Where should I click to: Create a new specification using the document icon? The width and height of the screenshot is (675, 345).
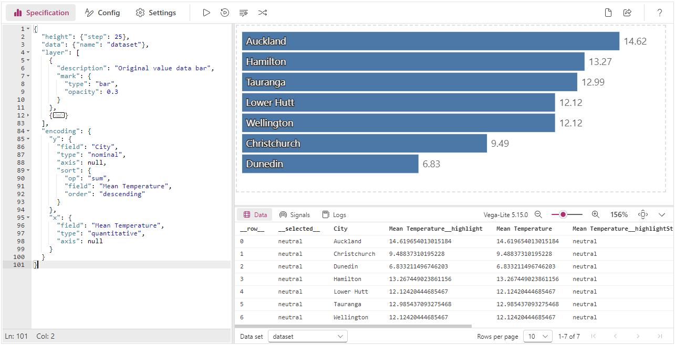(x=608, y=13)
